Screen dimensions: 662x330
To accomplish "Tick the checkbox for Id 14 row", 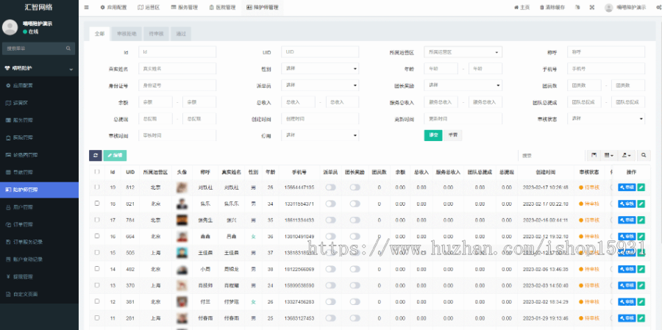I will [97, 269].
